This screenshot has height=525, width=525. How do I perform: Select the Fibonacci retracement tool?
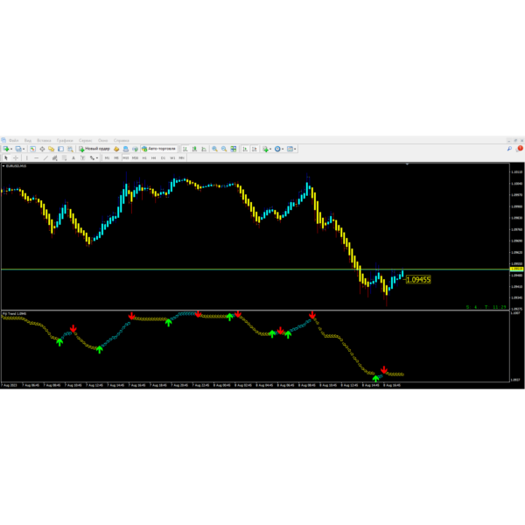click(x=64, y=158)
